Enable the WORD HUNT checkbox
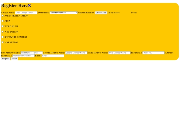Viewport: 180px width, 135px height. pyautogui.click(x=3, y=26)
